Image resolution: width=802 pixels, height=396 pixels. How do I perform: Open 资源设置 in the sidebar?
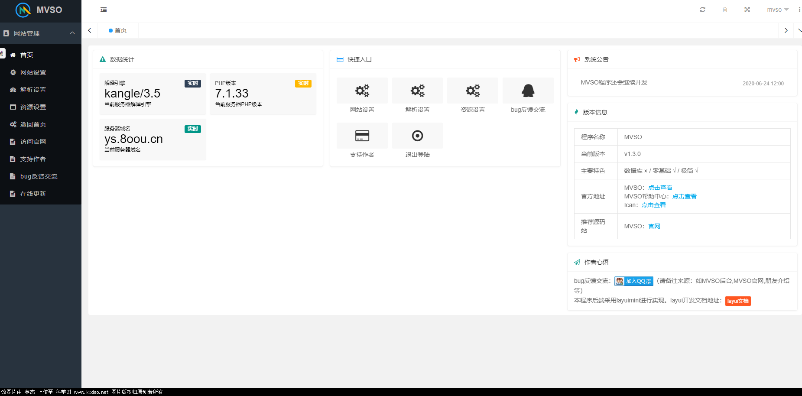pos(41,107)
